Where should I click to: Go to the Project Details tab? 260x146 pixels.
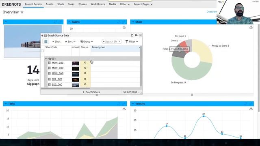pos(33,4)
